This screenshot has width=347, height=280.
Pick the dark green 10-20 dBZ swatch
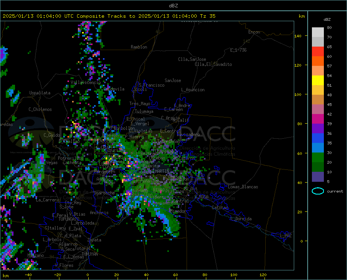tap(318, 167)
